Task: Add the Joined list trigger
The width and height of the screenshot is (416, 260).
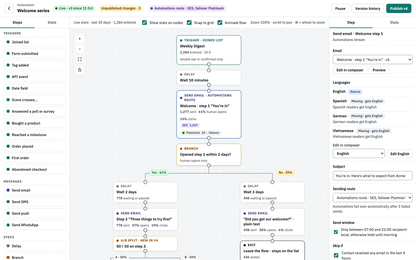Action: [35, 42]
